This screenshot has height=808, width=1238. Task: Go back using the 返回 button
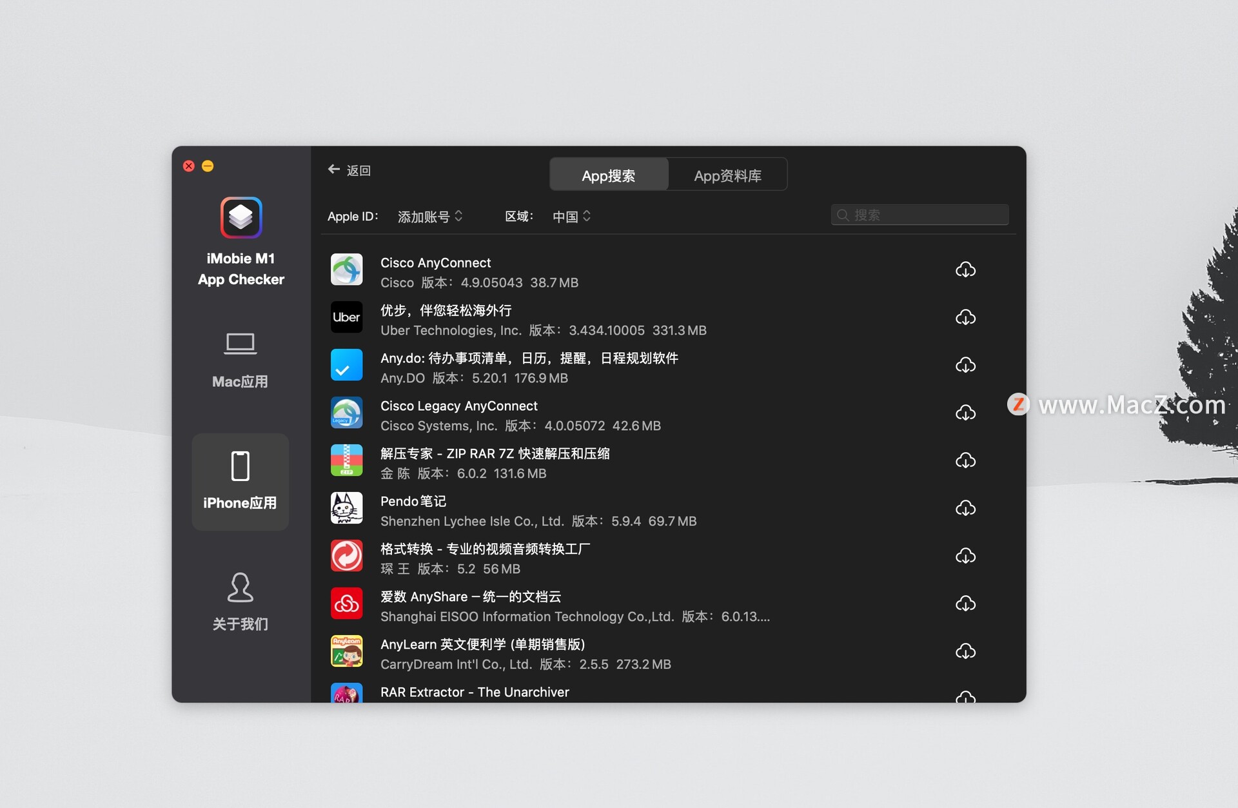(349, 170)
